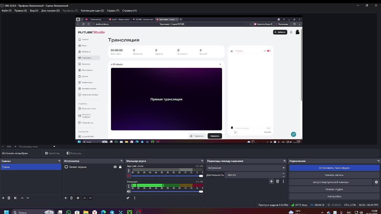Open the Затухание transition dropdown
Image resolution: width=381 pixels, height=214 pixels.
click(246, 168)
